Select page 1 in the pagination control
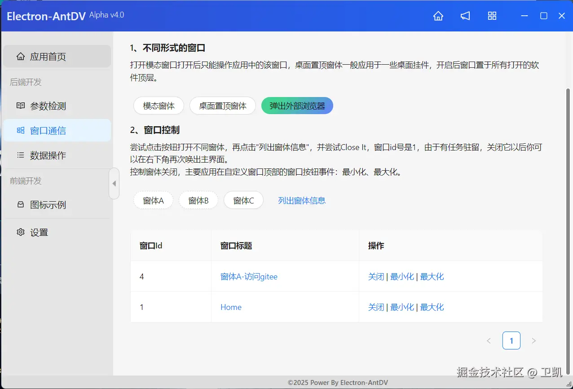573x389 pixels. pos(511,340)
